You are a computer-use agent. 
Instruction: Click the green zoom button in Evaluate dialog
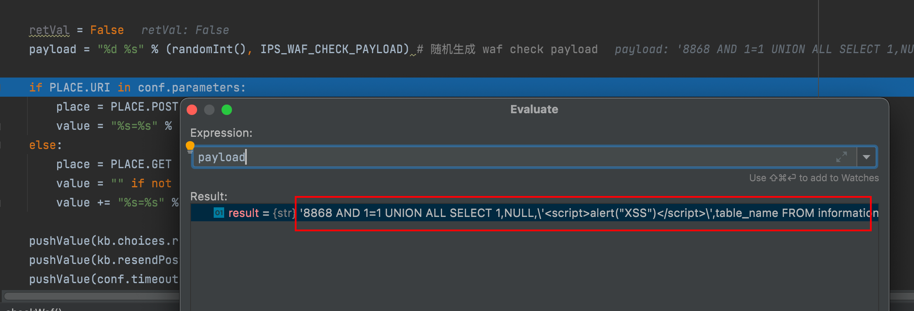[227, 110]
